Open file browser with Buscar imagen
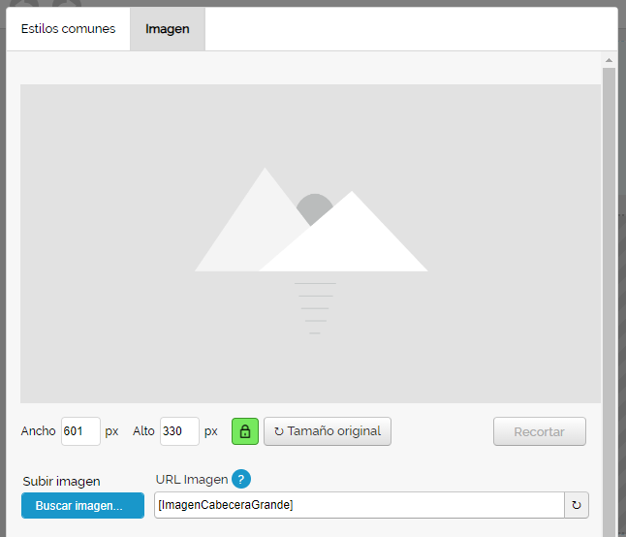Viewport: 626px width, 537px height. pos(82,505)
